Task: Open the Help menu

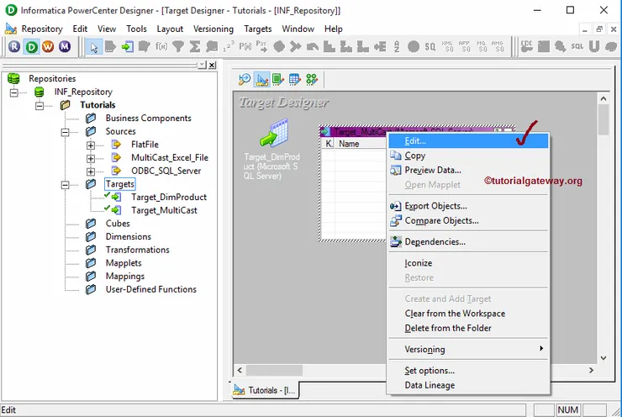Action: click(333, 29)
